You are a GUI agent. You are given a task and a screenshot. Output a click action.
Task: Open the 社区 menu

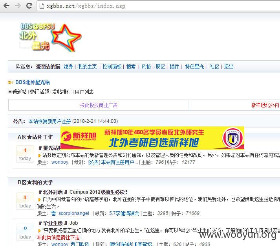click(215, 67)
